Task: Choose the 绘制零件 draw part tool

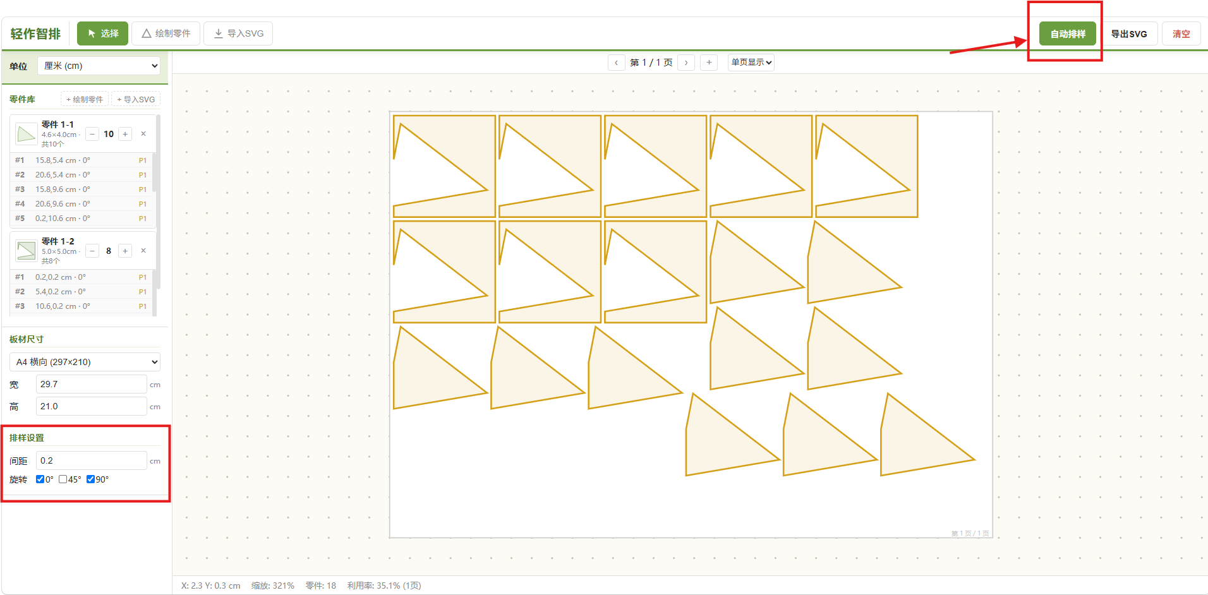Action: [x=166, y=33]
